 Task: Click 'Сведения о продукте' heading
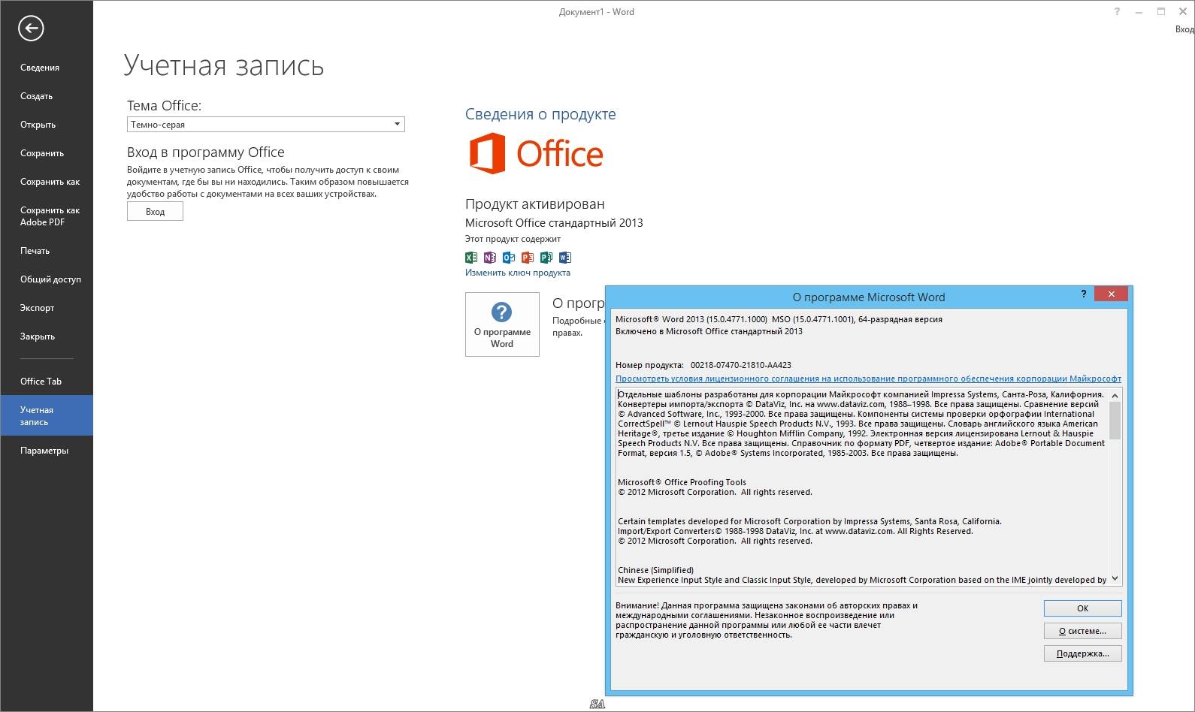(540, 114)
